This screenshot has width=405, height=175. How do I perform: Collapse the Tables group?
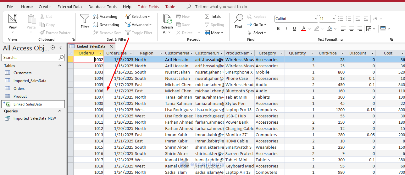(60, 65)
